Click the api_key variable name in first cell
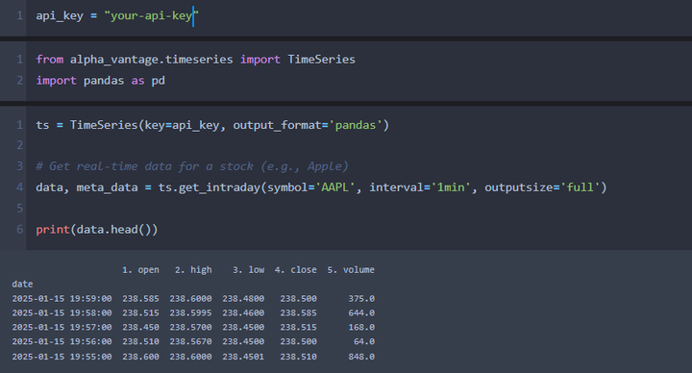Viewport: 692px width, 373px height. [60, 15]
